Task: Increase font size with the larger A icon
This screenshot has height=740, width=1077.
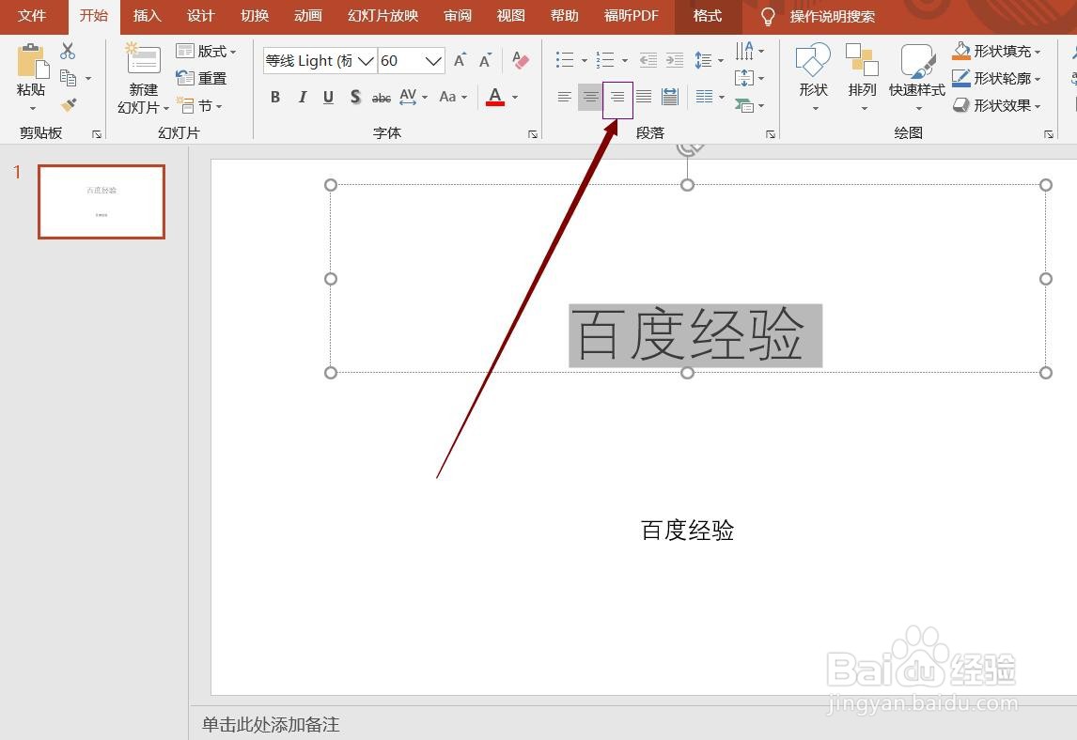Action: click(460, 60)
